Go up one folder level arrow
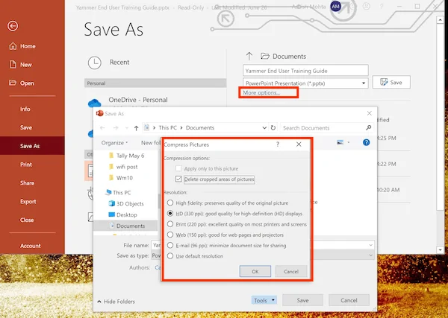Viewport: 448px width, 318px height. [x=249, y=56]
